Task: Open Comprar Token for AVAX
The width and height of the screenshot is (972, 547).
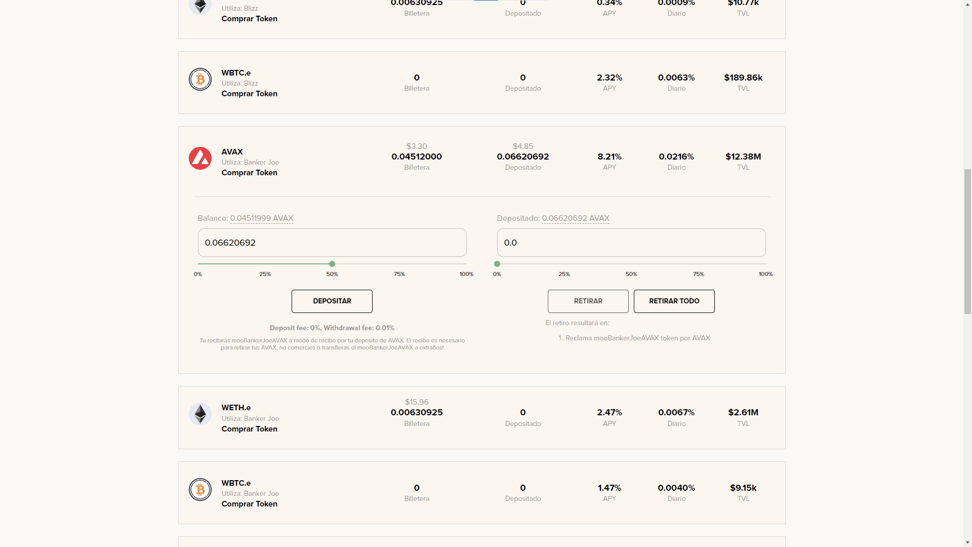Action: click(x=249, y=173)
